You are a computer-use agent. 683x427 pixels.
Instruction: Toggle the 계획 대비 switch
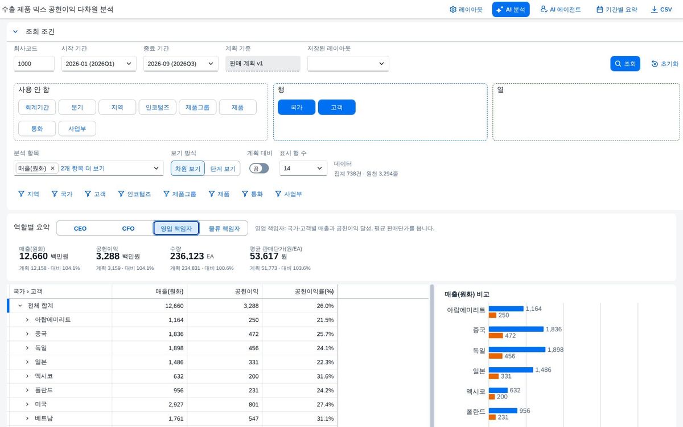(259, 169)
